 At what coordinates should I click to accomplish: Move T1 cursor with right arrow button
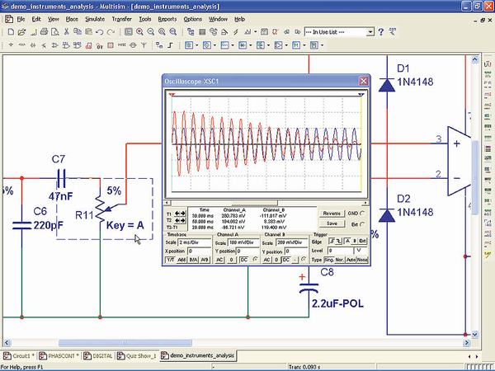click(183, 211)
